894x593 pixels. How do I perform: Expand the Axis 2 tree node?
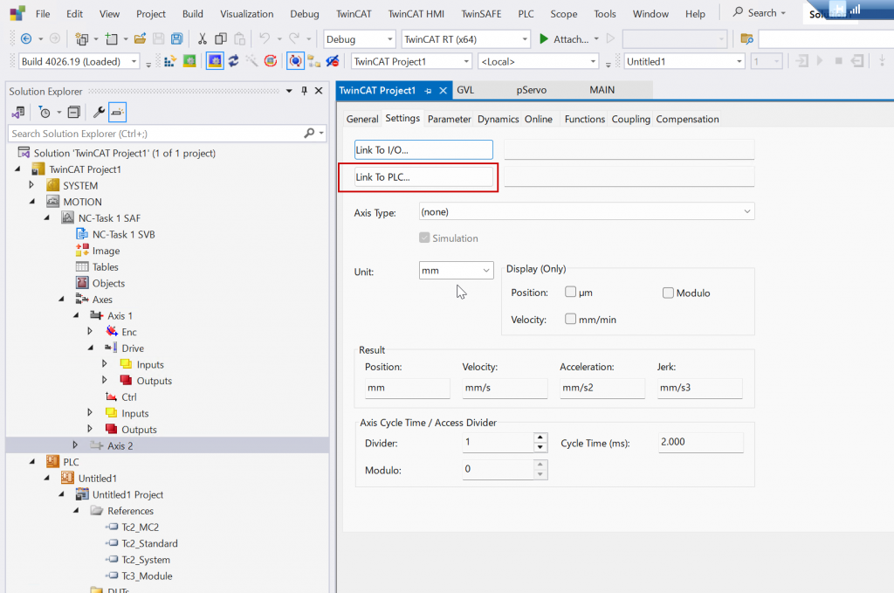[x=75, y=445]
